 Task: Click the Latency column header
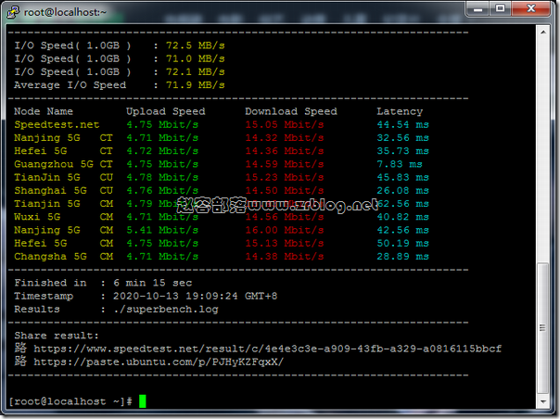click(400, 111)
